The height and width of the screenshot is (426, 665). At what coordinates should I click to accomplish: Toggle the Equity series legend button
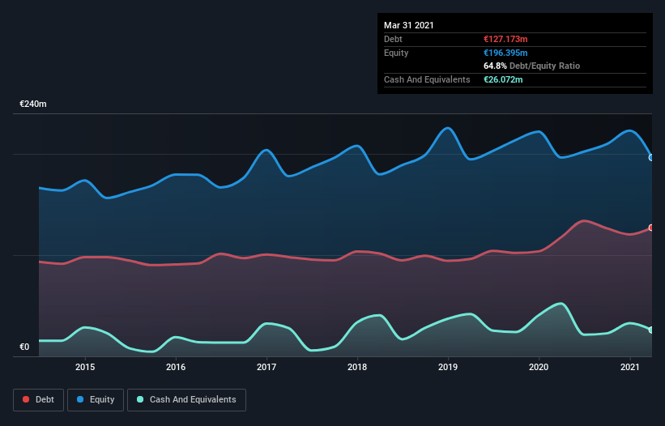coord(96,400)
